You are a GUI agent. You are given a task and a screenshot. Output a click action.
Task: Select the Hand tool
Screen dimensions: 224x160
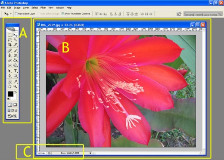(x=9, y=86)
